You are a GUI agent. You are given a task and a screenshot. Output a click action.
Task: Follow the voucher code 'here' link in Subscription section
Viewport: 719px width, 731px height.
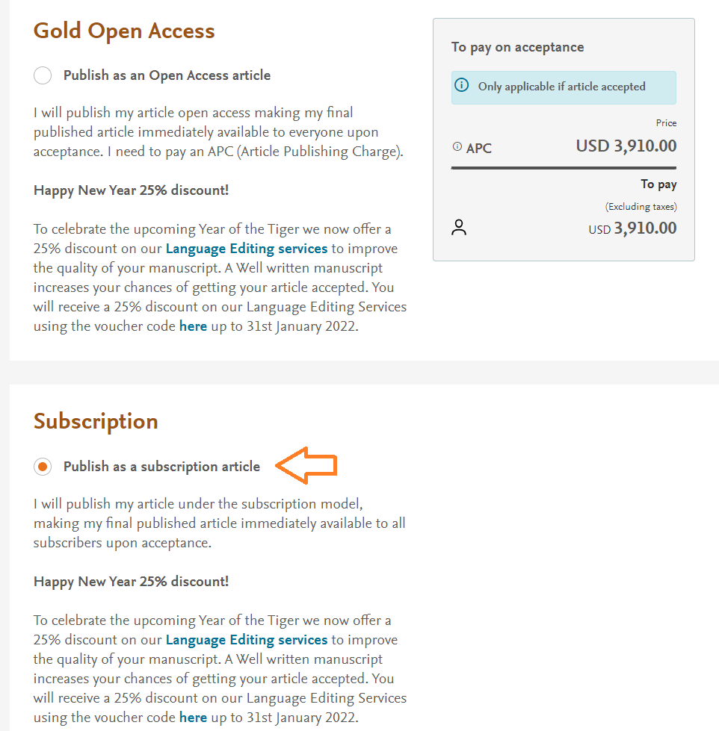click(x=193, y=718)
